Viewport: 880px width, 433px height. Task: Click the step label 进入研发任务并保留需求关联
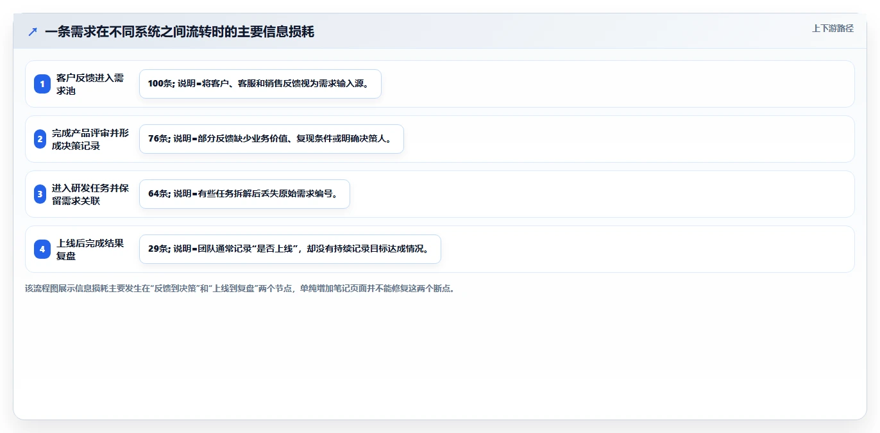tap(90, 194)
